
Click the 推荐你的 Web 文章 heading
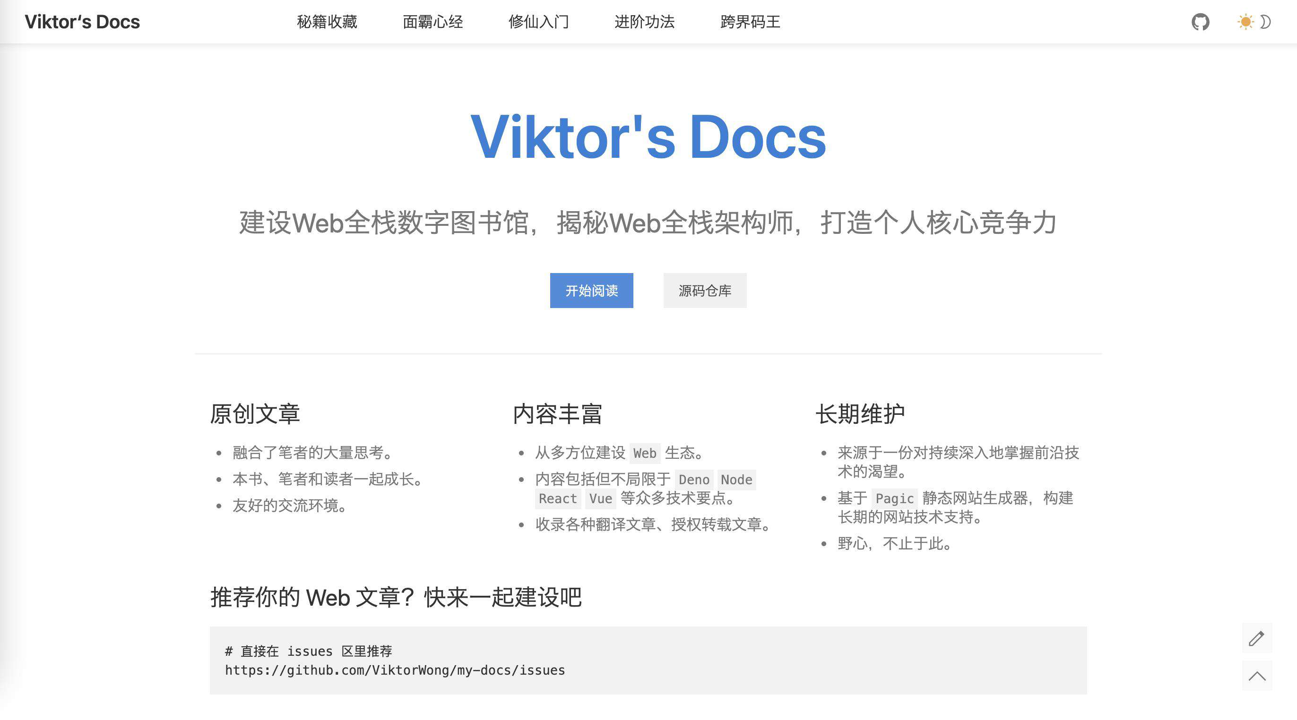tap(396, 597)
